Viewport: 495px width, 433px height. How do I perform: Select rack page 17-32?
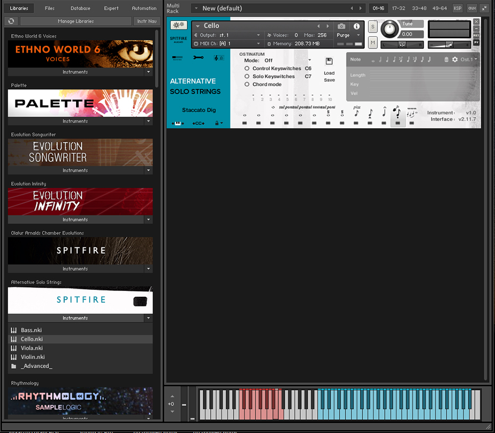(399, 8)
